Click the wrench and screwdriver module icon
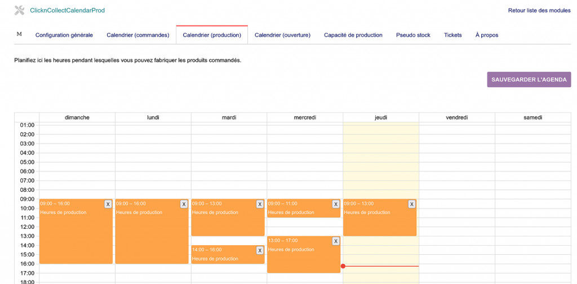The height and width of the screenshot is (284, 577). [x=20, y=10]
